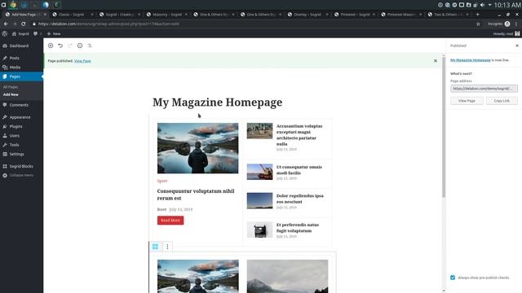
Task: Click the My Magazine Homepage title
Action: pyautogui.click(x=218, y=103)
